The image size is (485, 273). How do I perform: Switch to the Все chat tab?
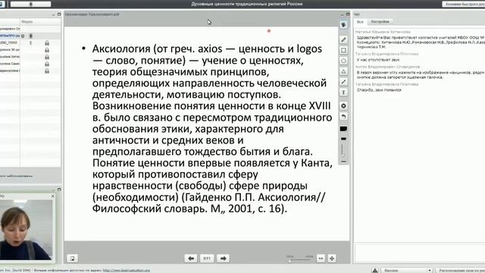click(360, 22)
